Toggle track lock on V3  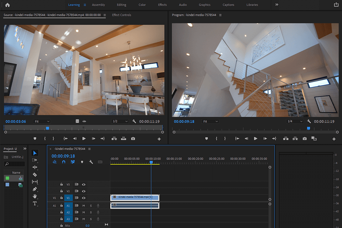point(62,185)
